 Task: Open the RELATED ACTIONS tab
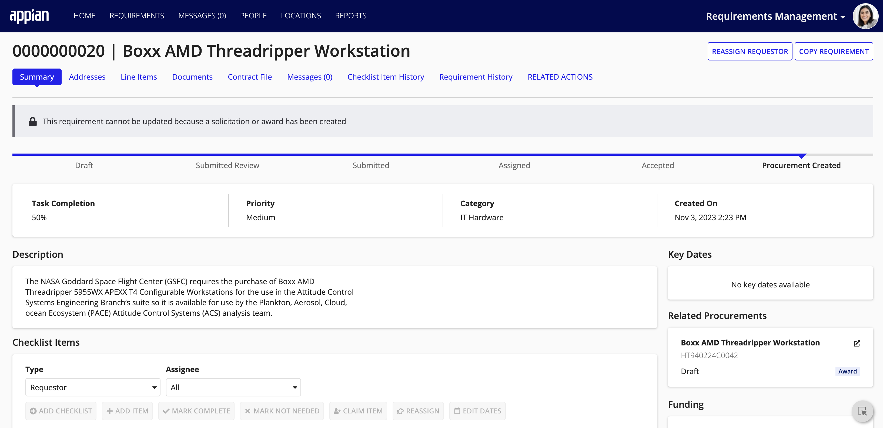click(x=560, y=77)
